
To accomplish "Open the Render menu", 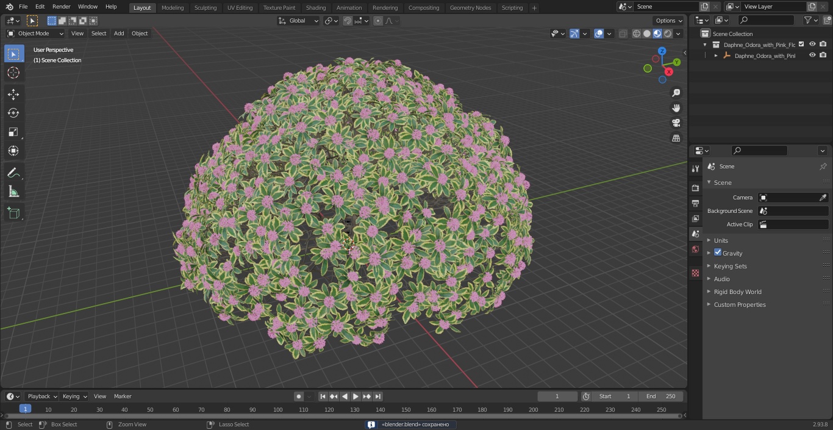I will coord(61,7).
